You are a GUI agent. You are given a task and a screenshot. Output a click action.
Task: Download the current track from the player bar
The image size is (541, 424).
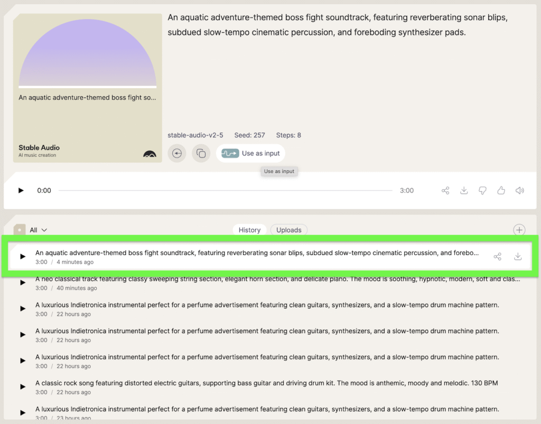click(x=464, y=191)
